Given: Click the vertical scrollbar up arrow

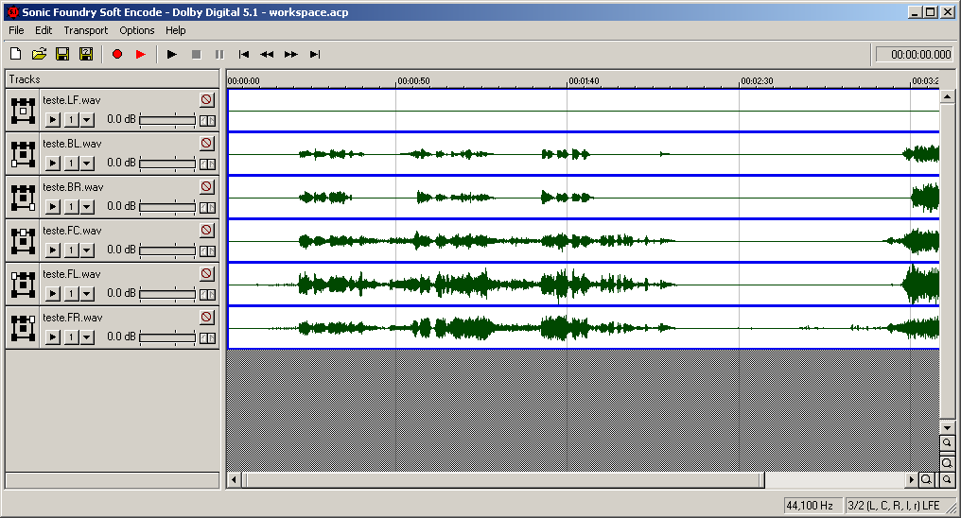Looking at the screenshot, I should point(947,96).
